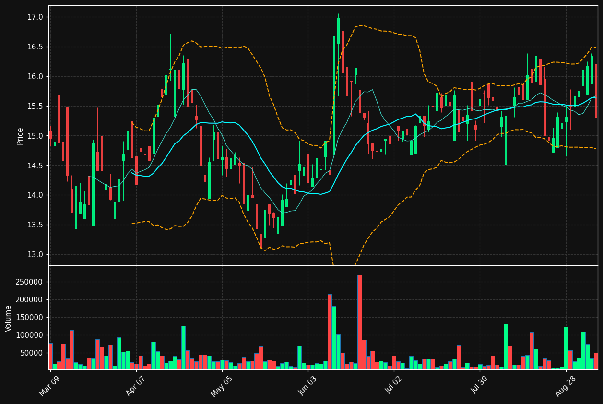Click the 15.0 price axis label
This screenshot has height=404, width=603.
(x=36, y=136)
